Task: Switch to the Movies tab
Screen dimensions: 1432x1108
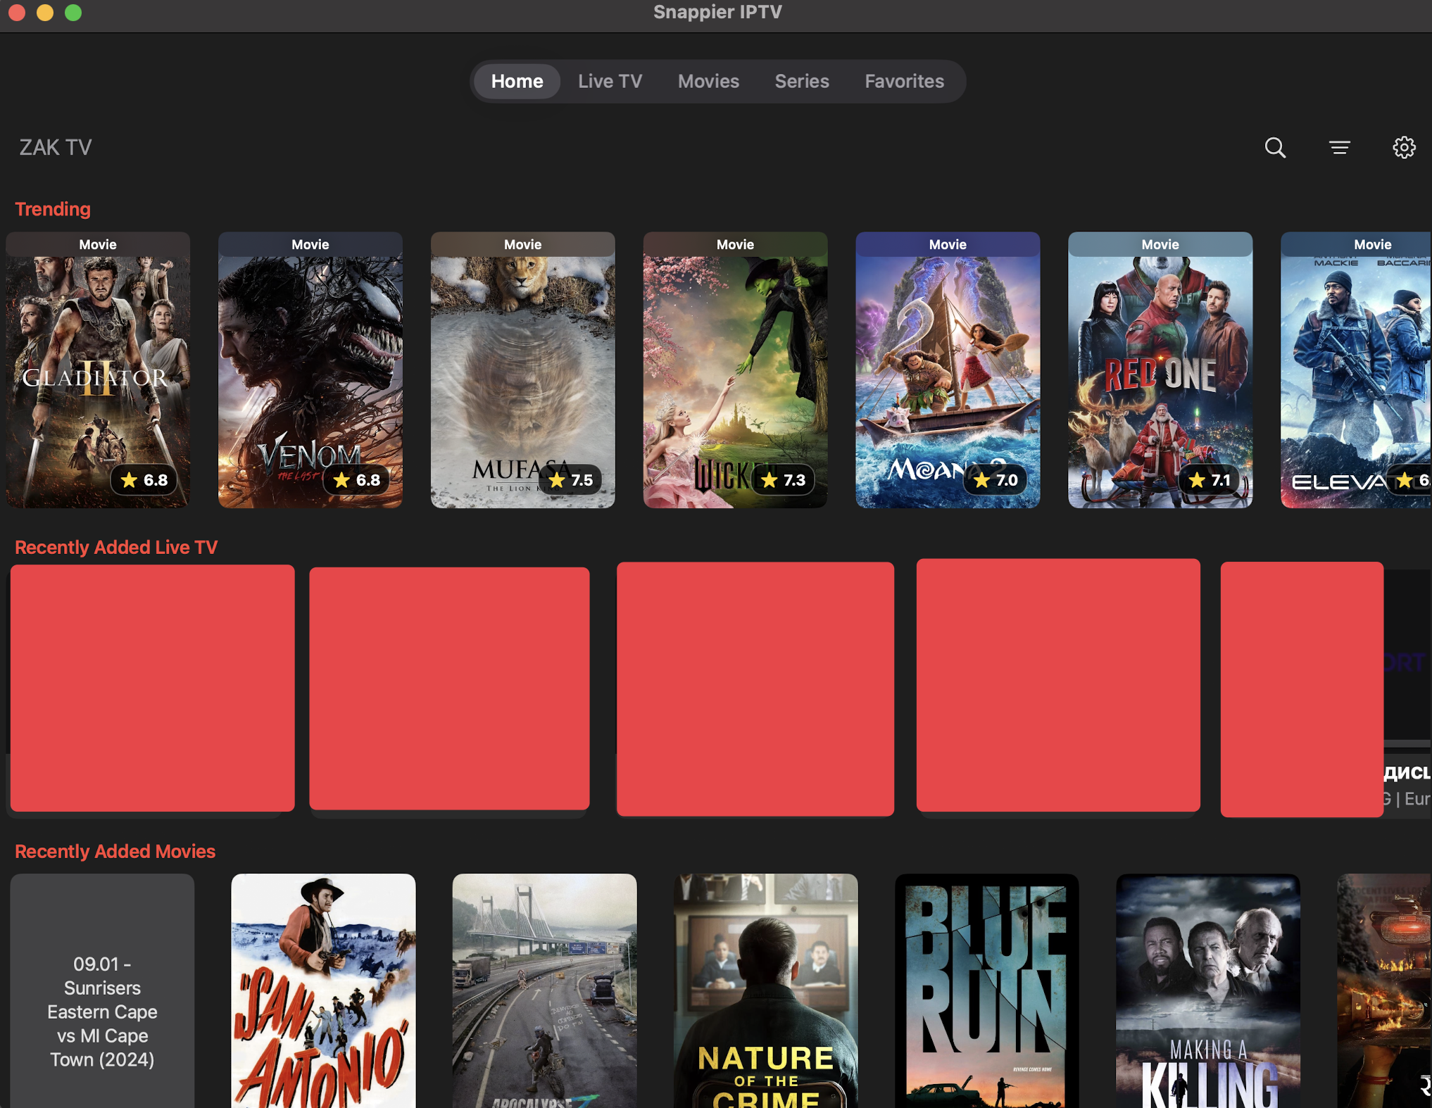Action: (x=708, y=81)
